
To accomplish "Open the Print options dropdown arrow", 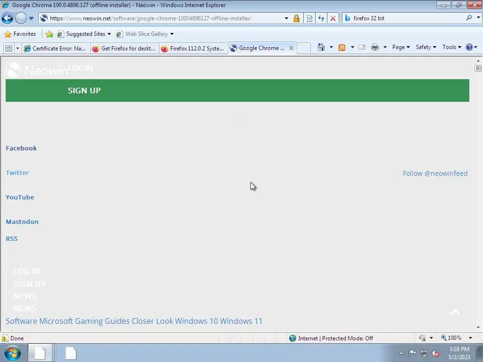I will coord(385,47).
